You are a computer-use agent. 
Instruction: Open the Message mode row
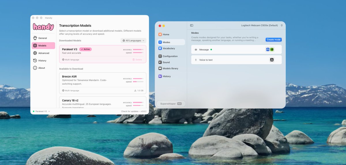coord(236,50)
